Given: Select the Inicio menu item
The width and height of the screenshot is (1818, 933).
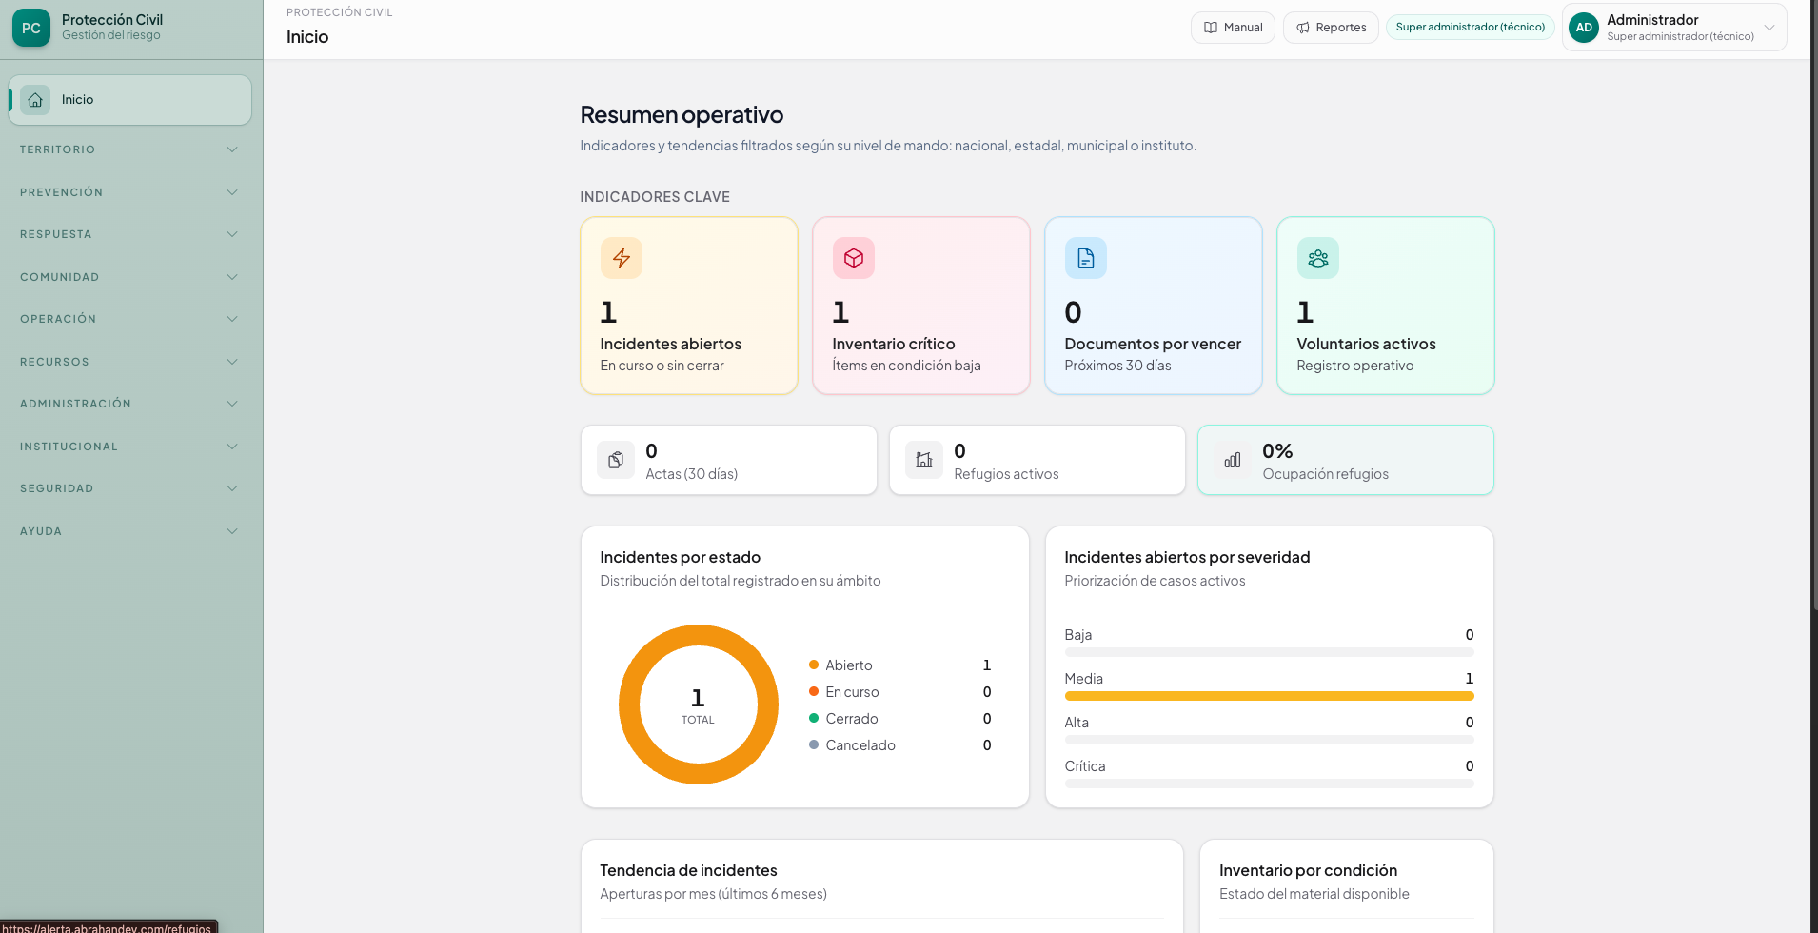Looking at the screenshot, I should pyautogui.click(x=129, y=100).
